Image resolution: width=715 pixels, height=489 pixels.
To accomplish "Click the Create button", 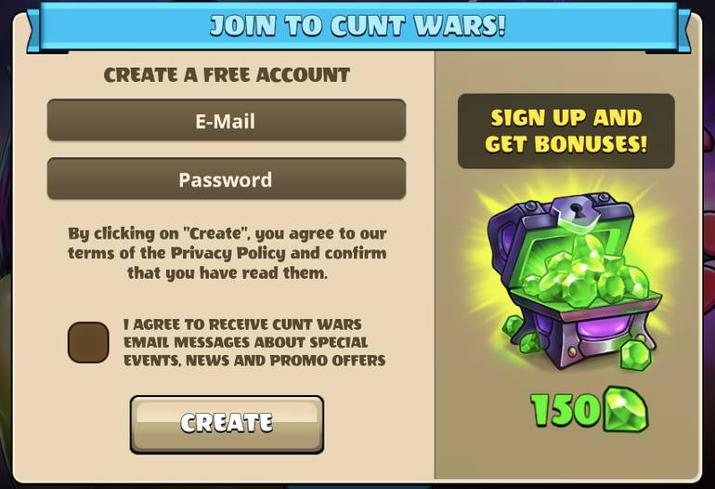I will click(x=227, y=424).
